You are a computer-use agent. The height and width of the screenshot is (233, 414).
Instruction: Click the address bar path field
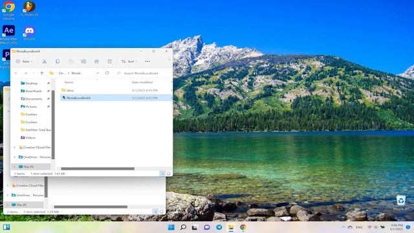(x=74, y=73)
